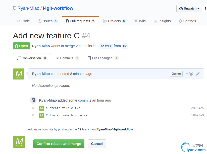Click the Issues count badge 0
This screenshot has width=207, height=154.
[x=56, y=21]
